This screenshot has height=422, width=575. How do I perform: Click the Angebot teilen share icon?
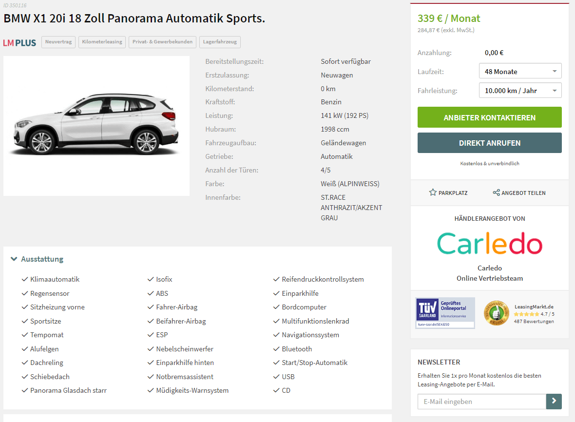coord(496,192)
